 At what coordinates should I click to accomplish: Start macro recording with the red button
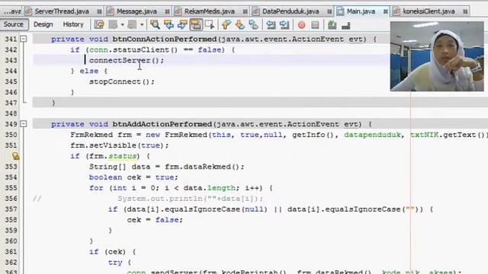[x=301, y=25]
